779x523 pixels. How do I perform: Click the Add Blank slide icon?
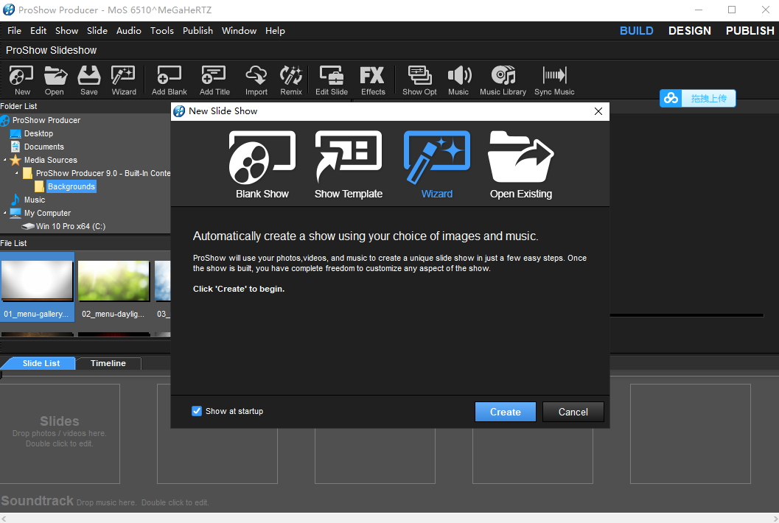170,80
